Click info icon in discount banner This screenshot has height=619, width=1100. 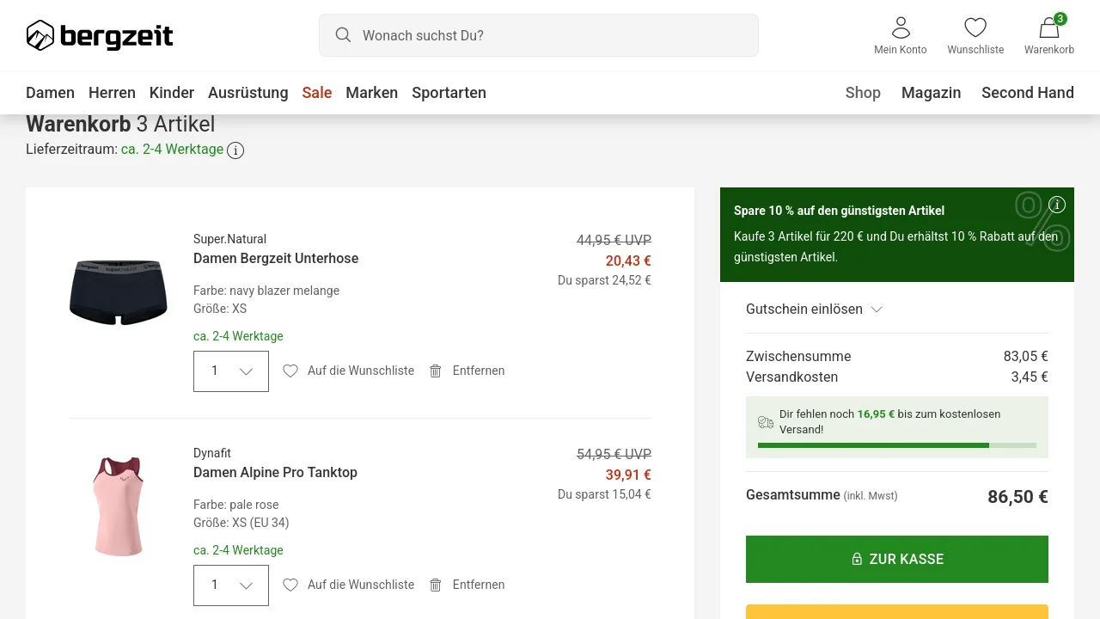(1057, 205)
